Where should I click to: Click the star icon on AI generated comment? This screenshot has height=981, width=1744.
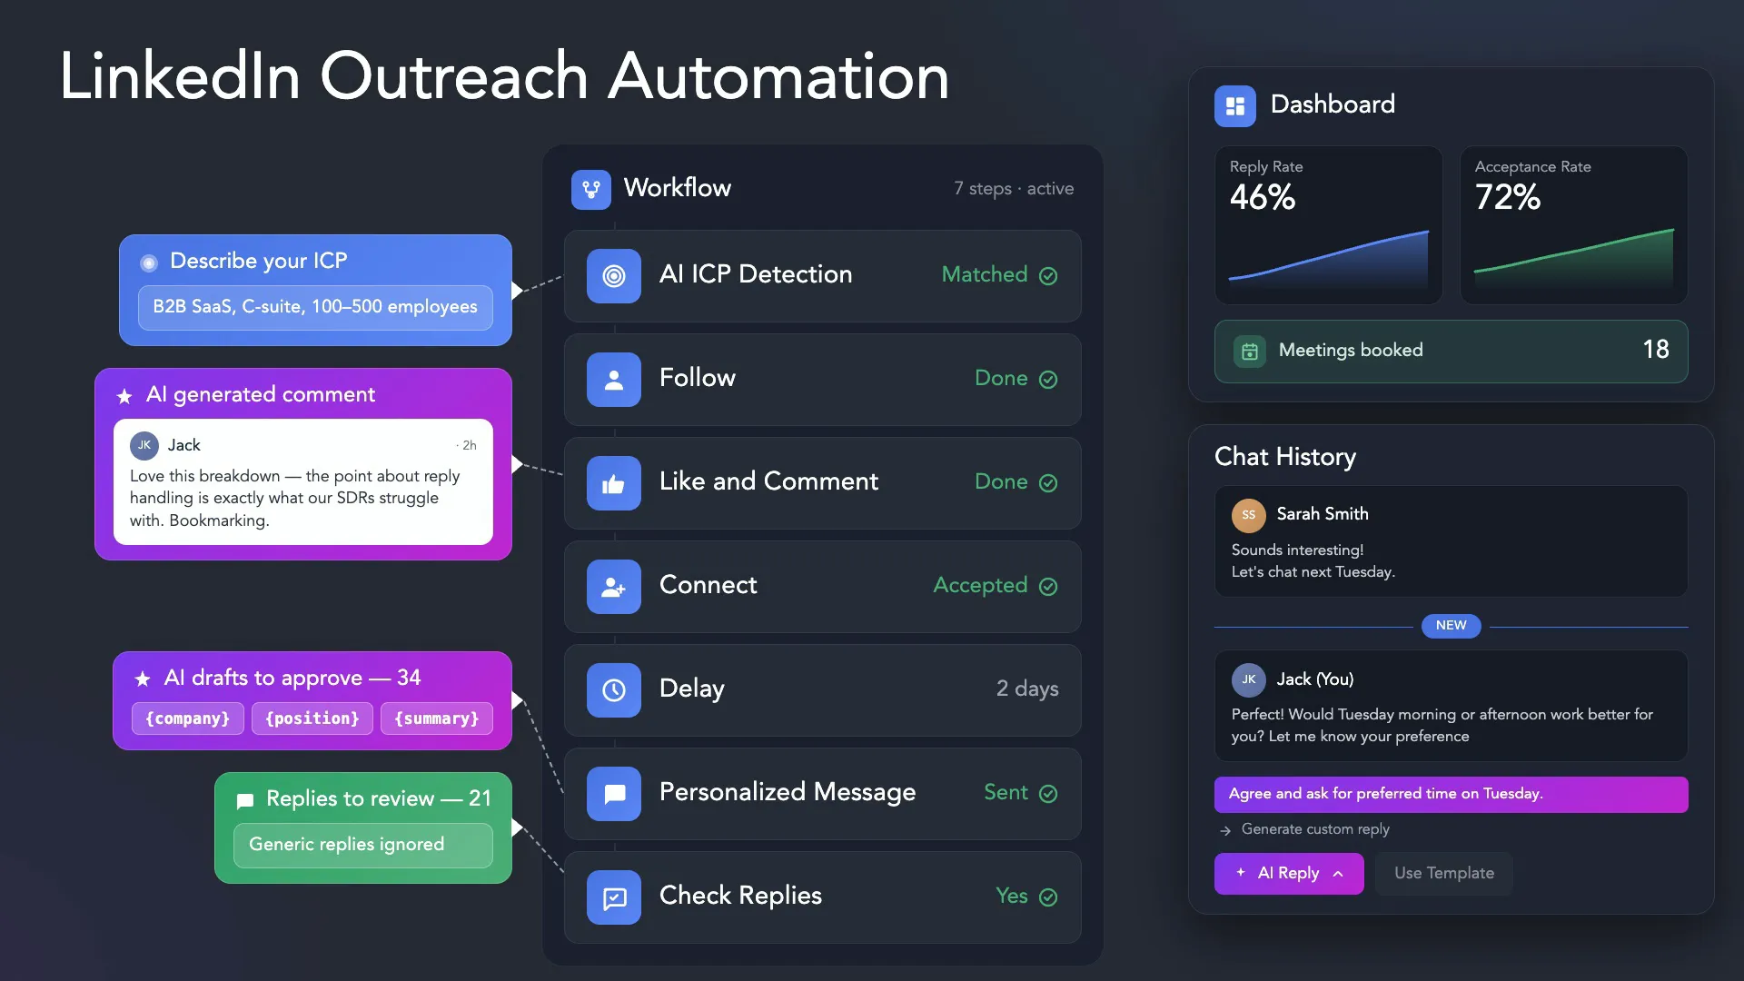pos(124,396)
